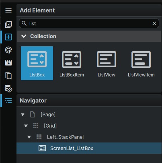Collapse the Collection section chevron
Viewport: 162px width, 163px height.
click(x=24, y=36)
